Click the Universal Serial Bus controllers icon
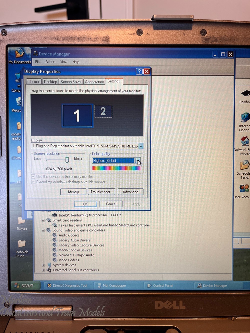250x333 pixels. pyautogui.click(x=49, y=270)
